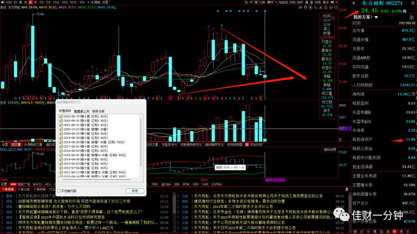This screenshot has height=234, width=417.
Task: Switch to the 权息资料 tab in dialog
Action: pyautogui.click(x=65, y=111)
